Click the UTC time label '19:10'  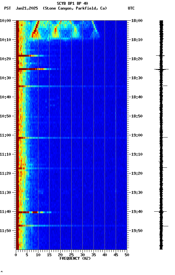(x=137, y=154)
